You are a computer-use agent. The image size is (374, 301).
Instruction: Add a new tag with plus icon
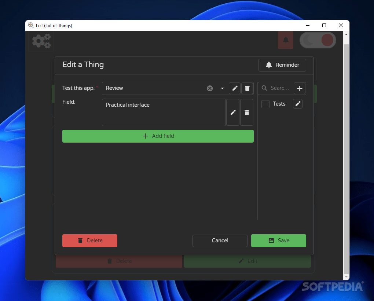coord(300,88)
